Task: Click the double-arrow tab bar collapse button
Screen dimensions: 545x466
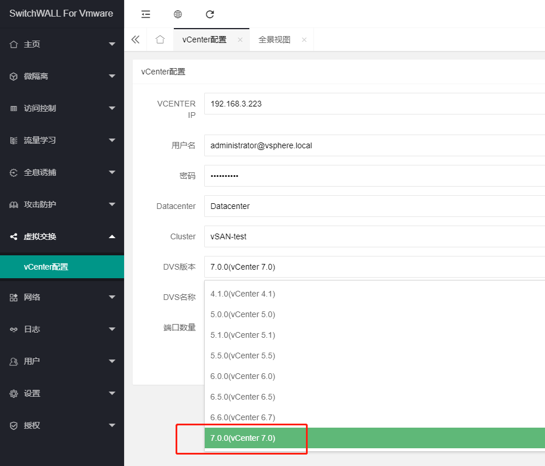Action: [x=136, y=40]
